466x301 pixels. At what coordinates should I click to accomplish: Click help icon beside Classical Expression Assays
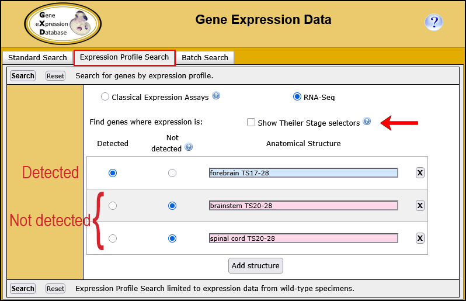[216, 96]
